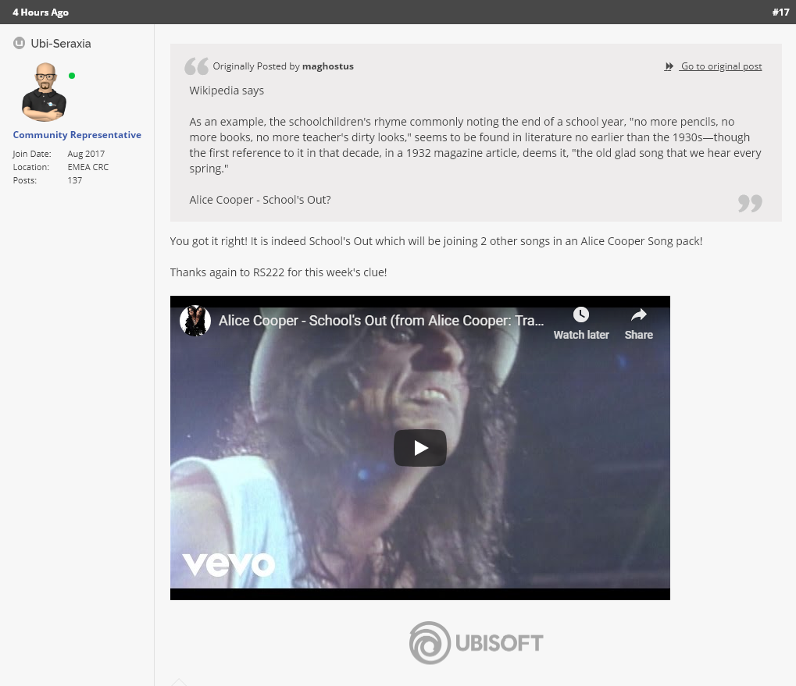Click the Ubisoft logo signature
Image resolution: width=796 pixels, height=686 pixels.
click(x=477, y=643)
